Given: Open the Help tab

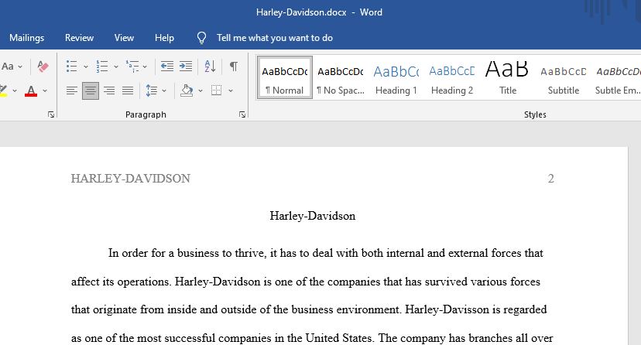Looking at the screenshot, I should 164,38.
